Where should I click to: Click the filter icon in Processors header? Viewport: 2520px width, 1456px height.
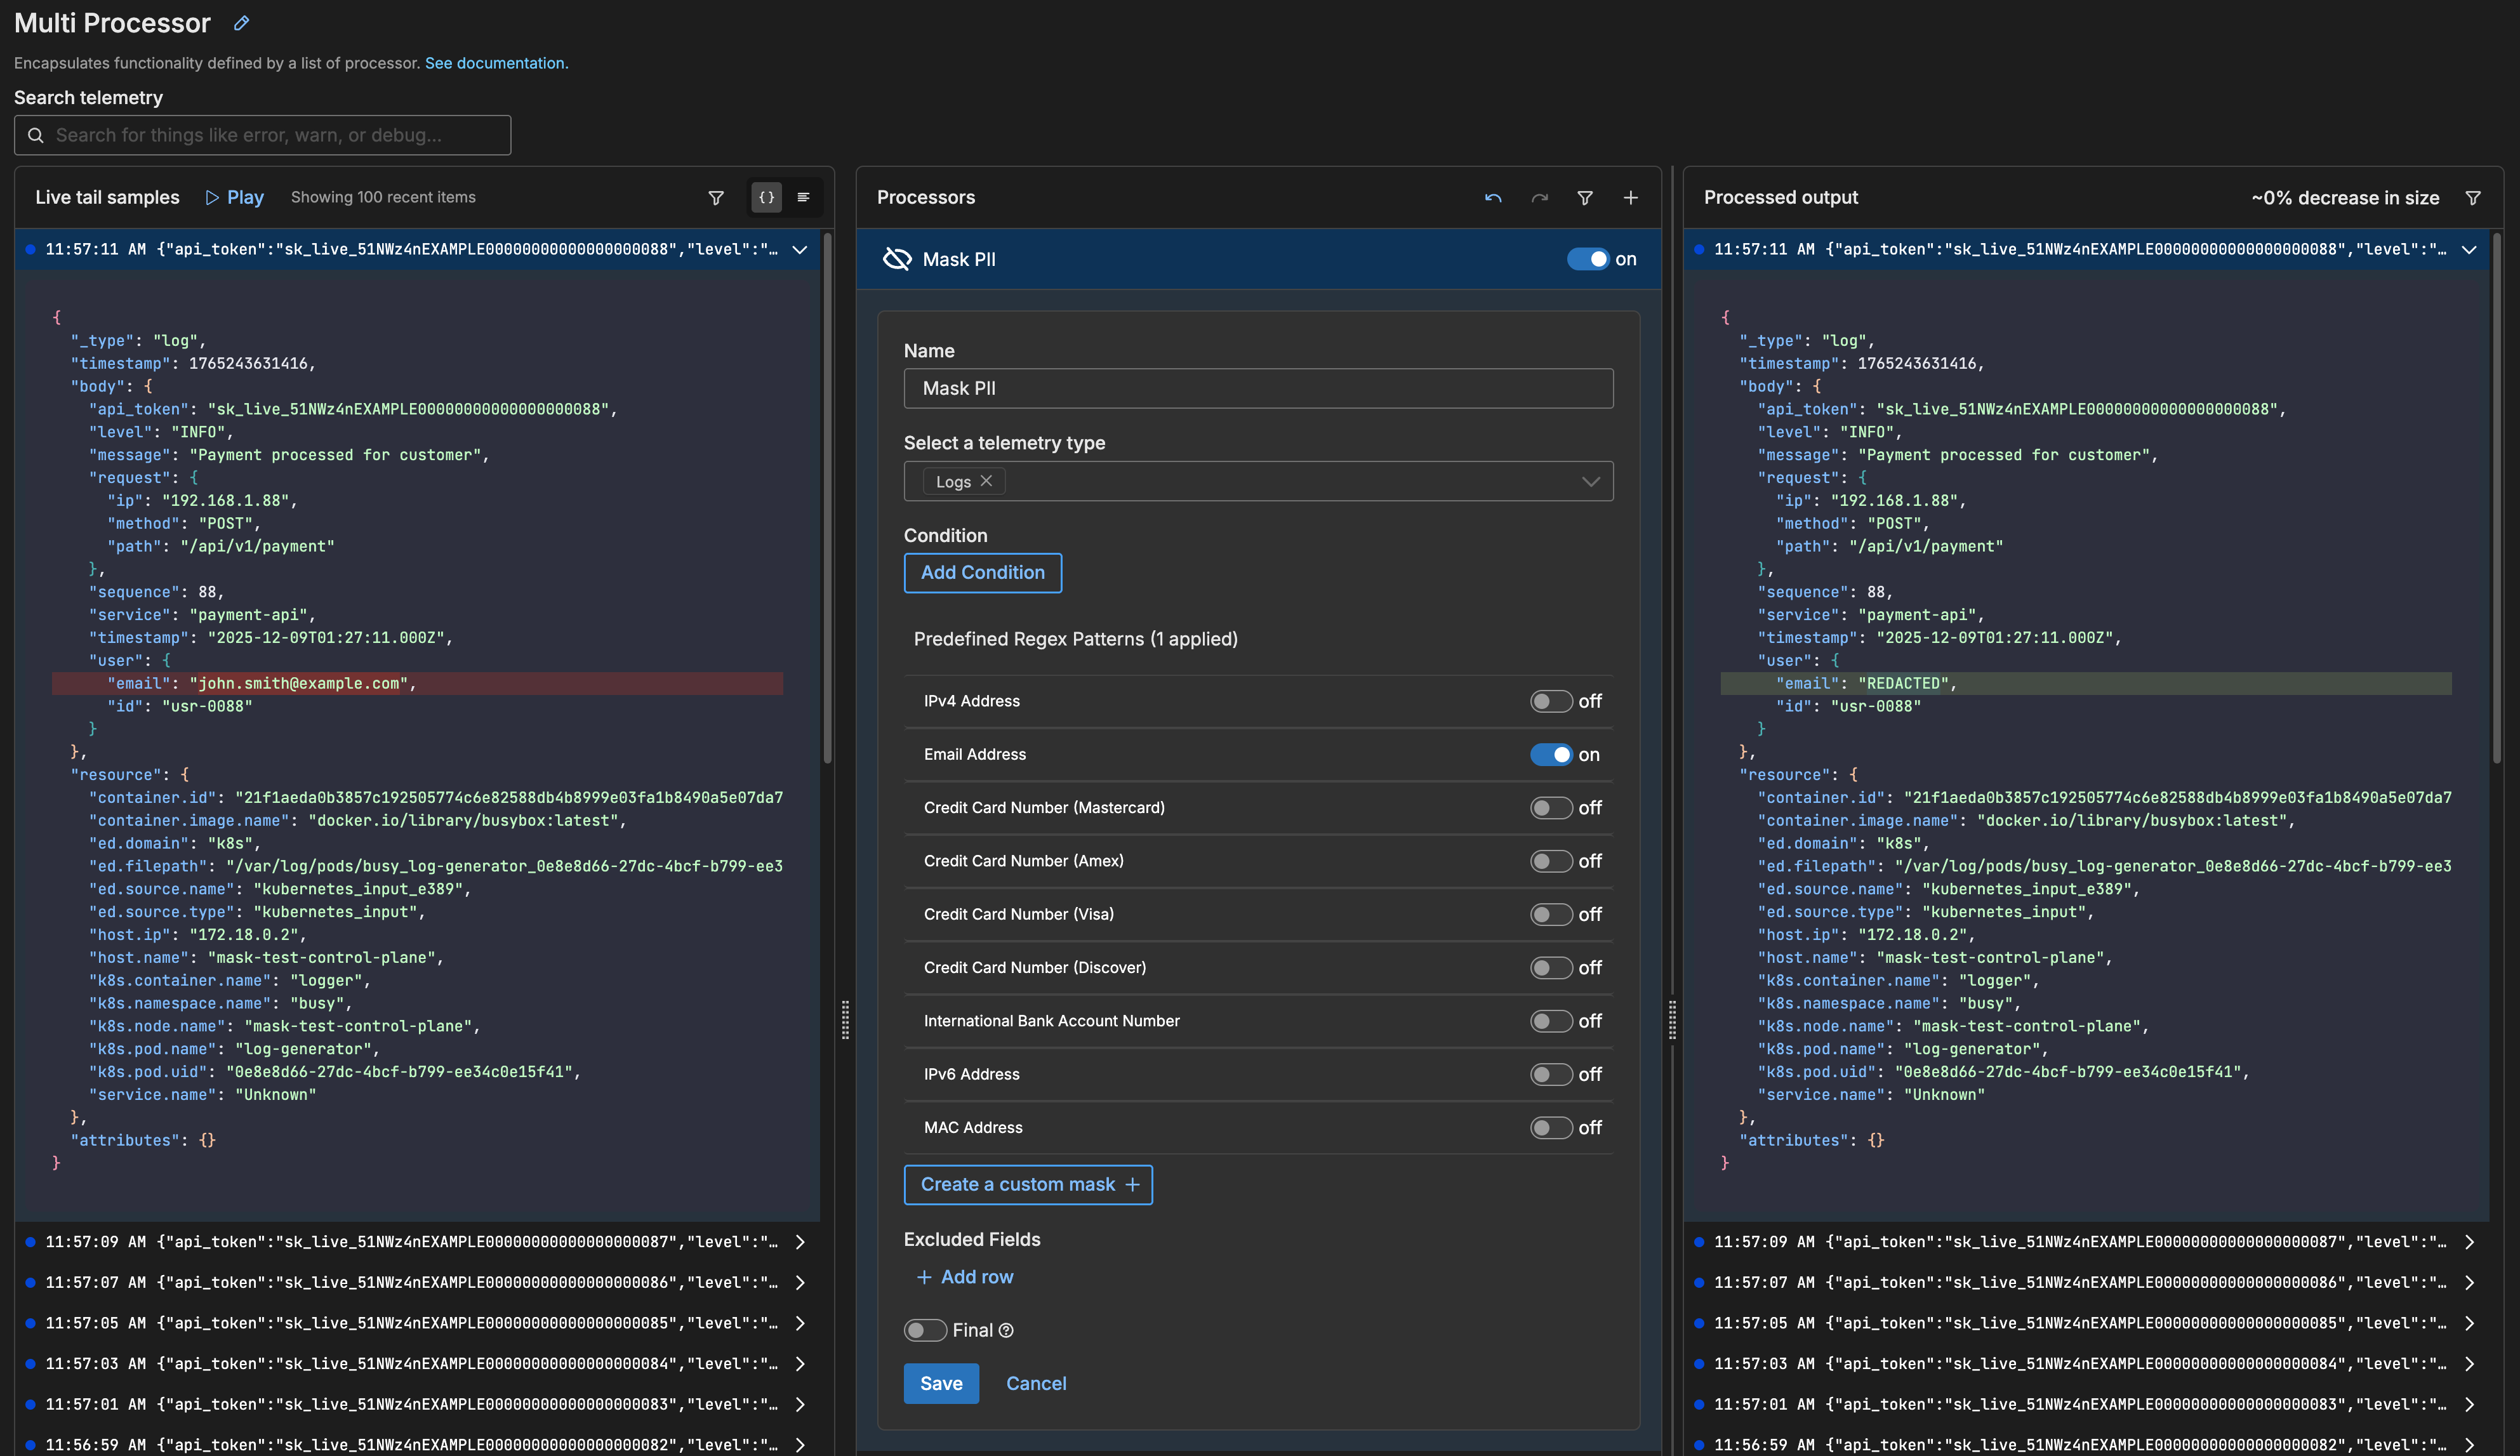(x=1585, y=198)
